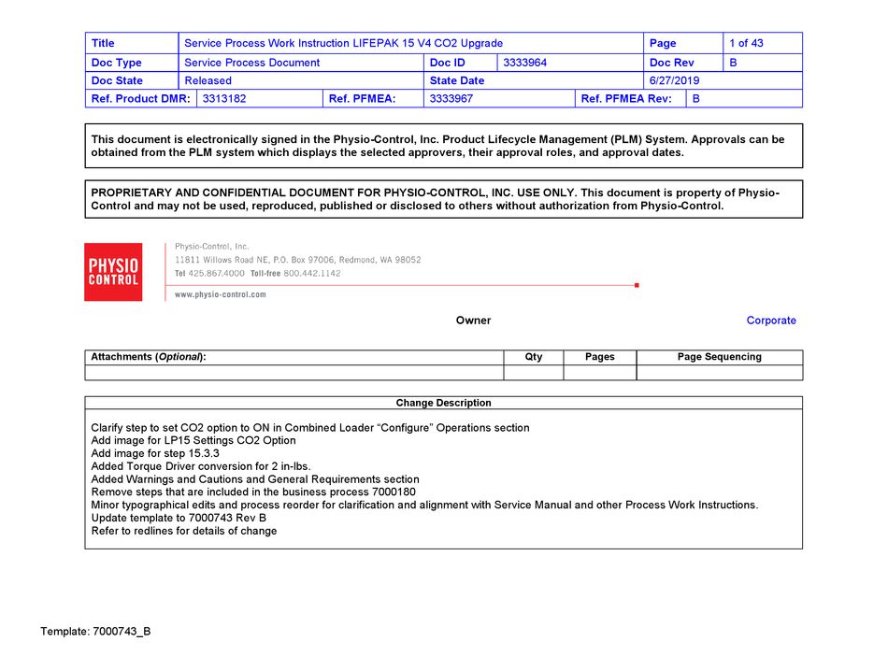Click the 'Ref. PFMEA Rev:' label

626,98
